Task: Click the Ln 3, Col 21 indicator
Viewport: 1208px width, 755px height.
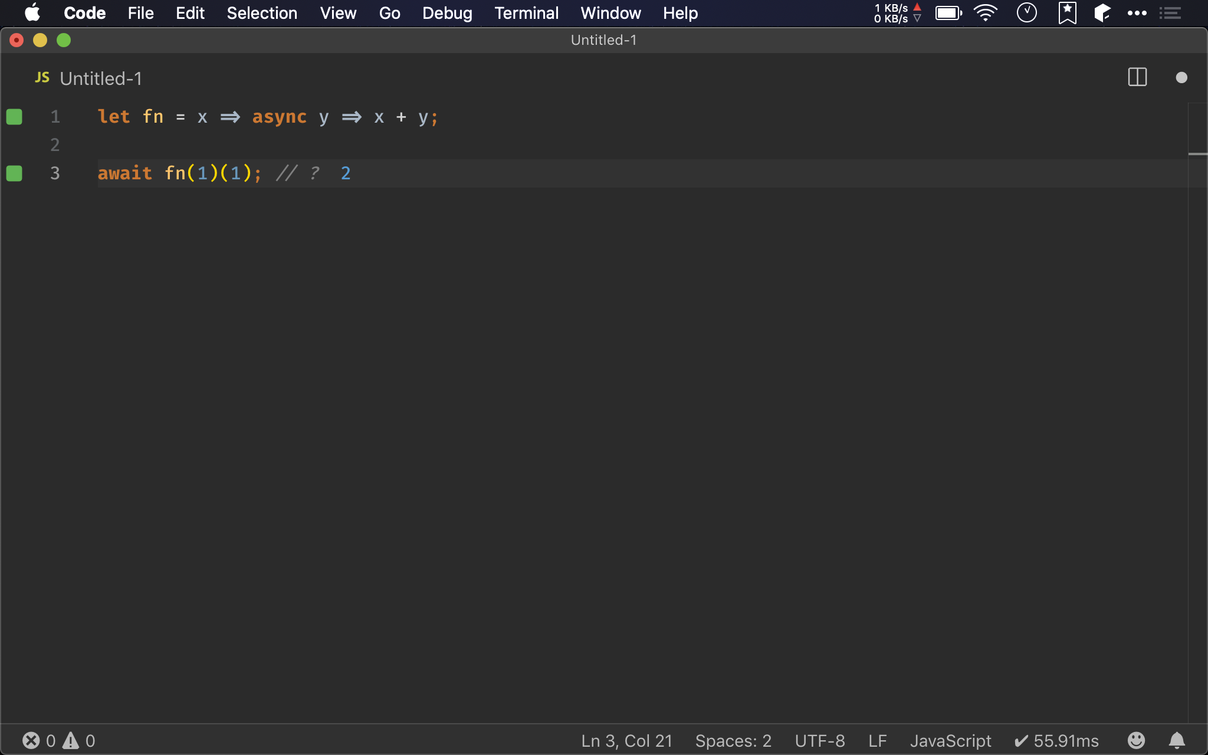Action: [x=626, y=740]
